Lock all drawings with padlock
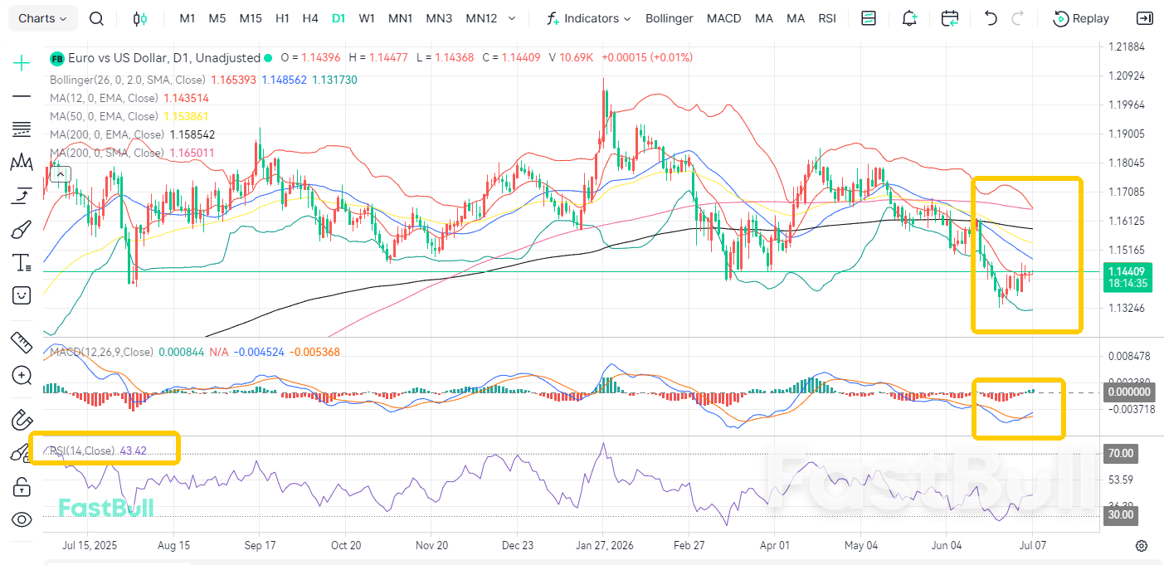Viewport: 1164px width, 565px height. coord(22,487)
